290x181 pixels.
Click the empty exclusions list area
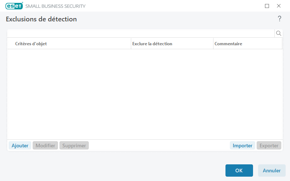pos(145,94)
